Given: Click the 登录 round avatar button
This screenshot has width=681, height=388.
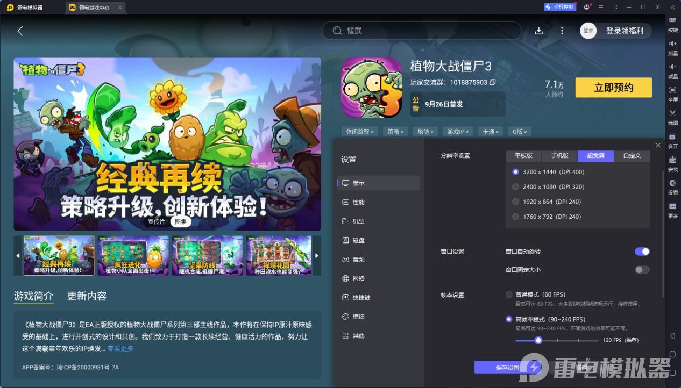Looking at the screenshot, I should click(x=588, y=31).
